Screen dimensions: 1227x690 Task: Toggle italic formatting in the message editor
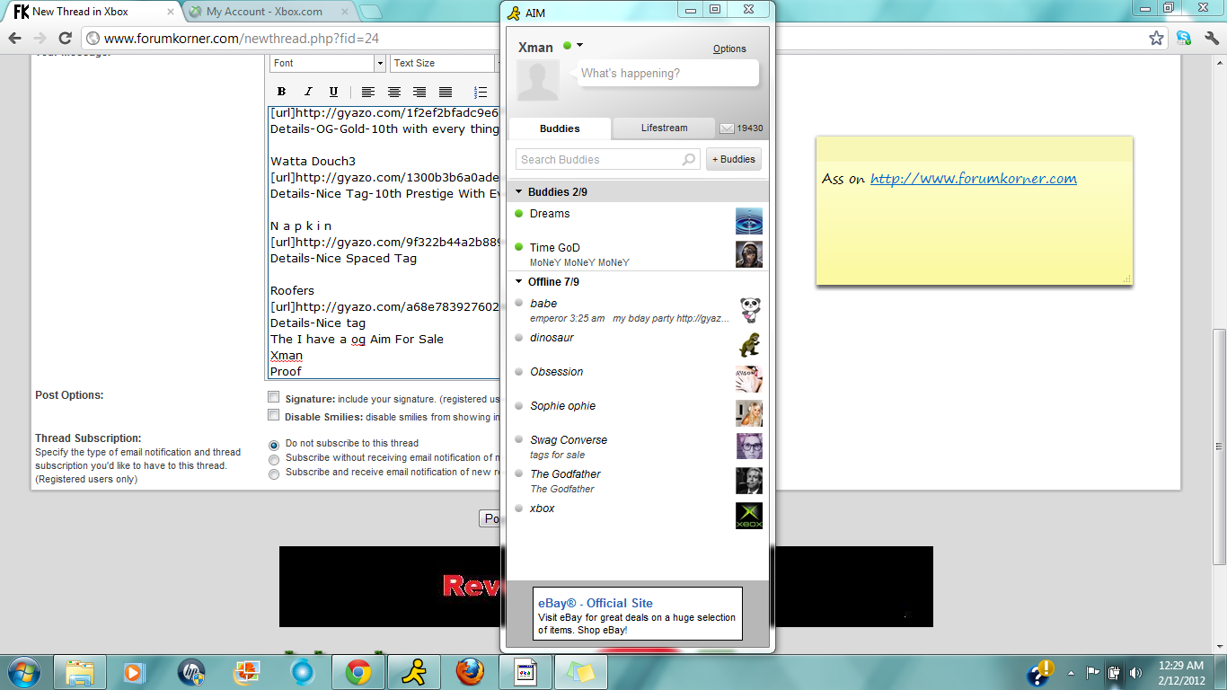click(307, 92)
